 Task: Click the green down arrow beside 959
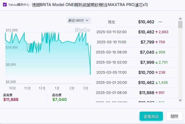tap(157, 52)
